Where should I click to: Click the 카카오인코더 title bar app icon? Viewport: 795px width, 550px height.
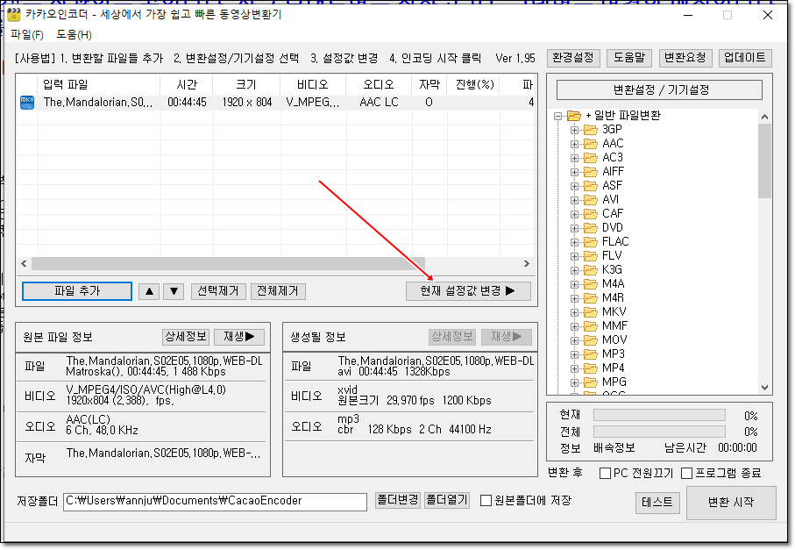pyautogui.click(x=14, y=15)
